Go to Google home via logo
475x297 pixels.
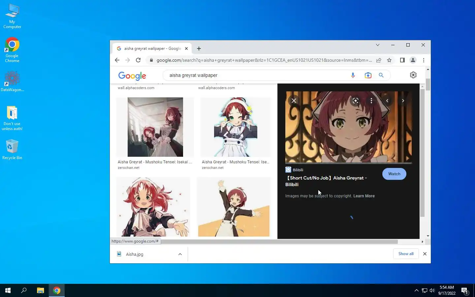pyautogui.click(x=132, y=76)
